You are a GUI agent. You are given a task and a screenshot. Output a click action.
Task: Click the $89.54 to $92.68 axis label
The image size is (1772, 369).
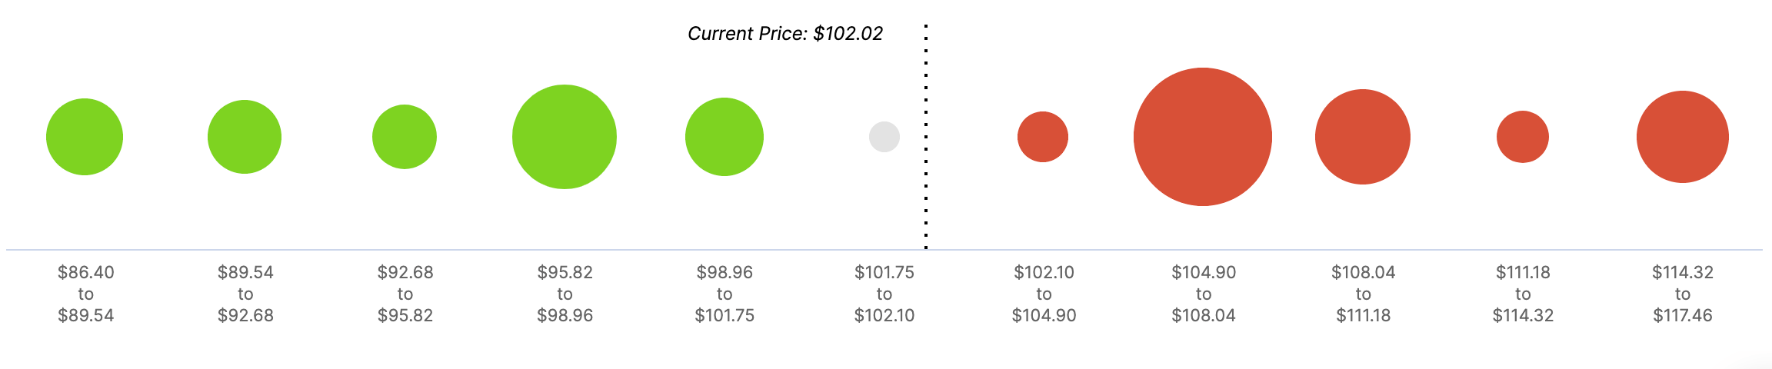(x=245, y=294)
